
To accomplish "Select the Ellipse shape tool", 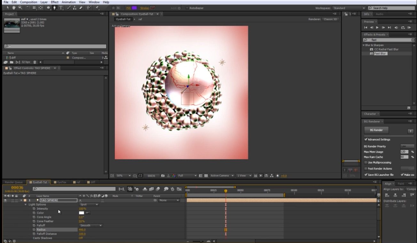I will pyautogui.click(x=48, y=8).
